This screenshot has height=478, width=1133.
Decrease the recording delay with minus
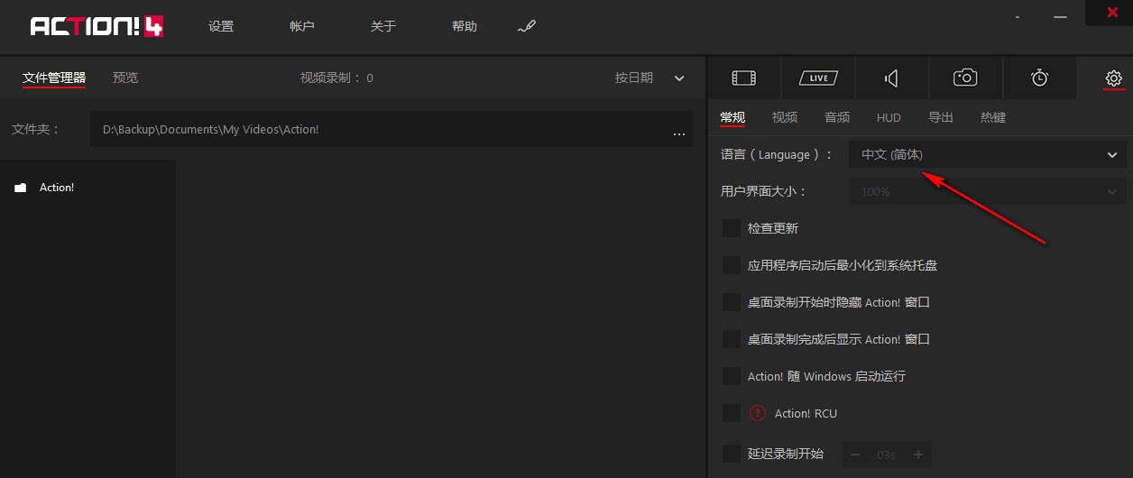(x=856, y=455)
